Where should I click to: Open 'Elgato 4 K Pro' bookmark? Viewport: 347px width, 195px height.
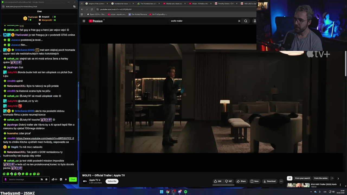click(x=96, y=14)
